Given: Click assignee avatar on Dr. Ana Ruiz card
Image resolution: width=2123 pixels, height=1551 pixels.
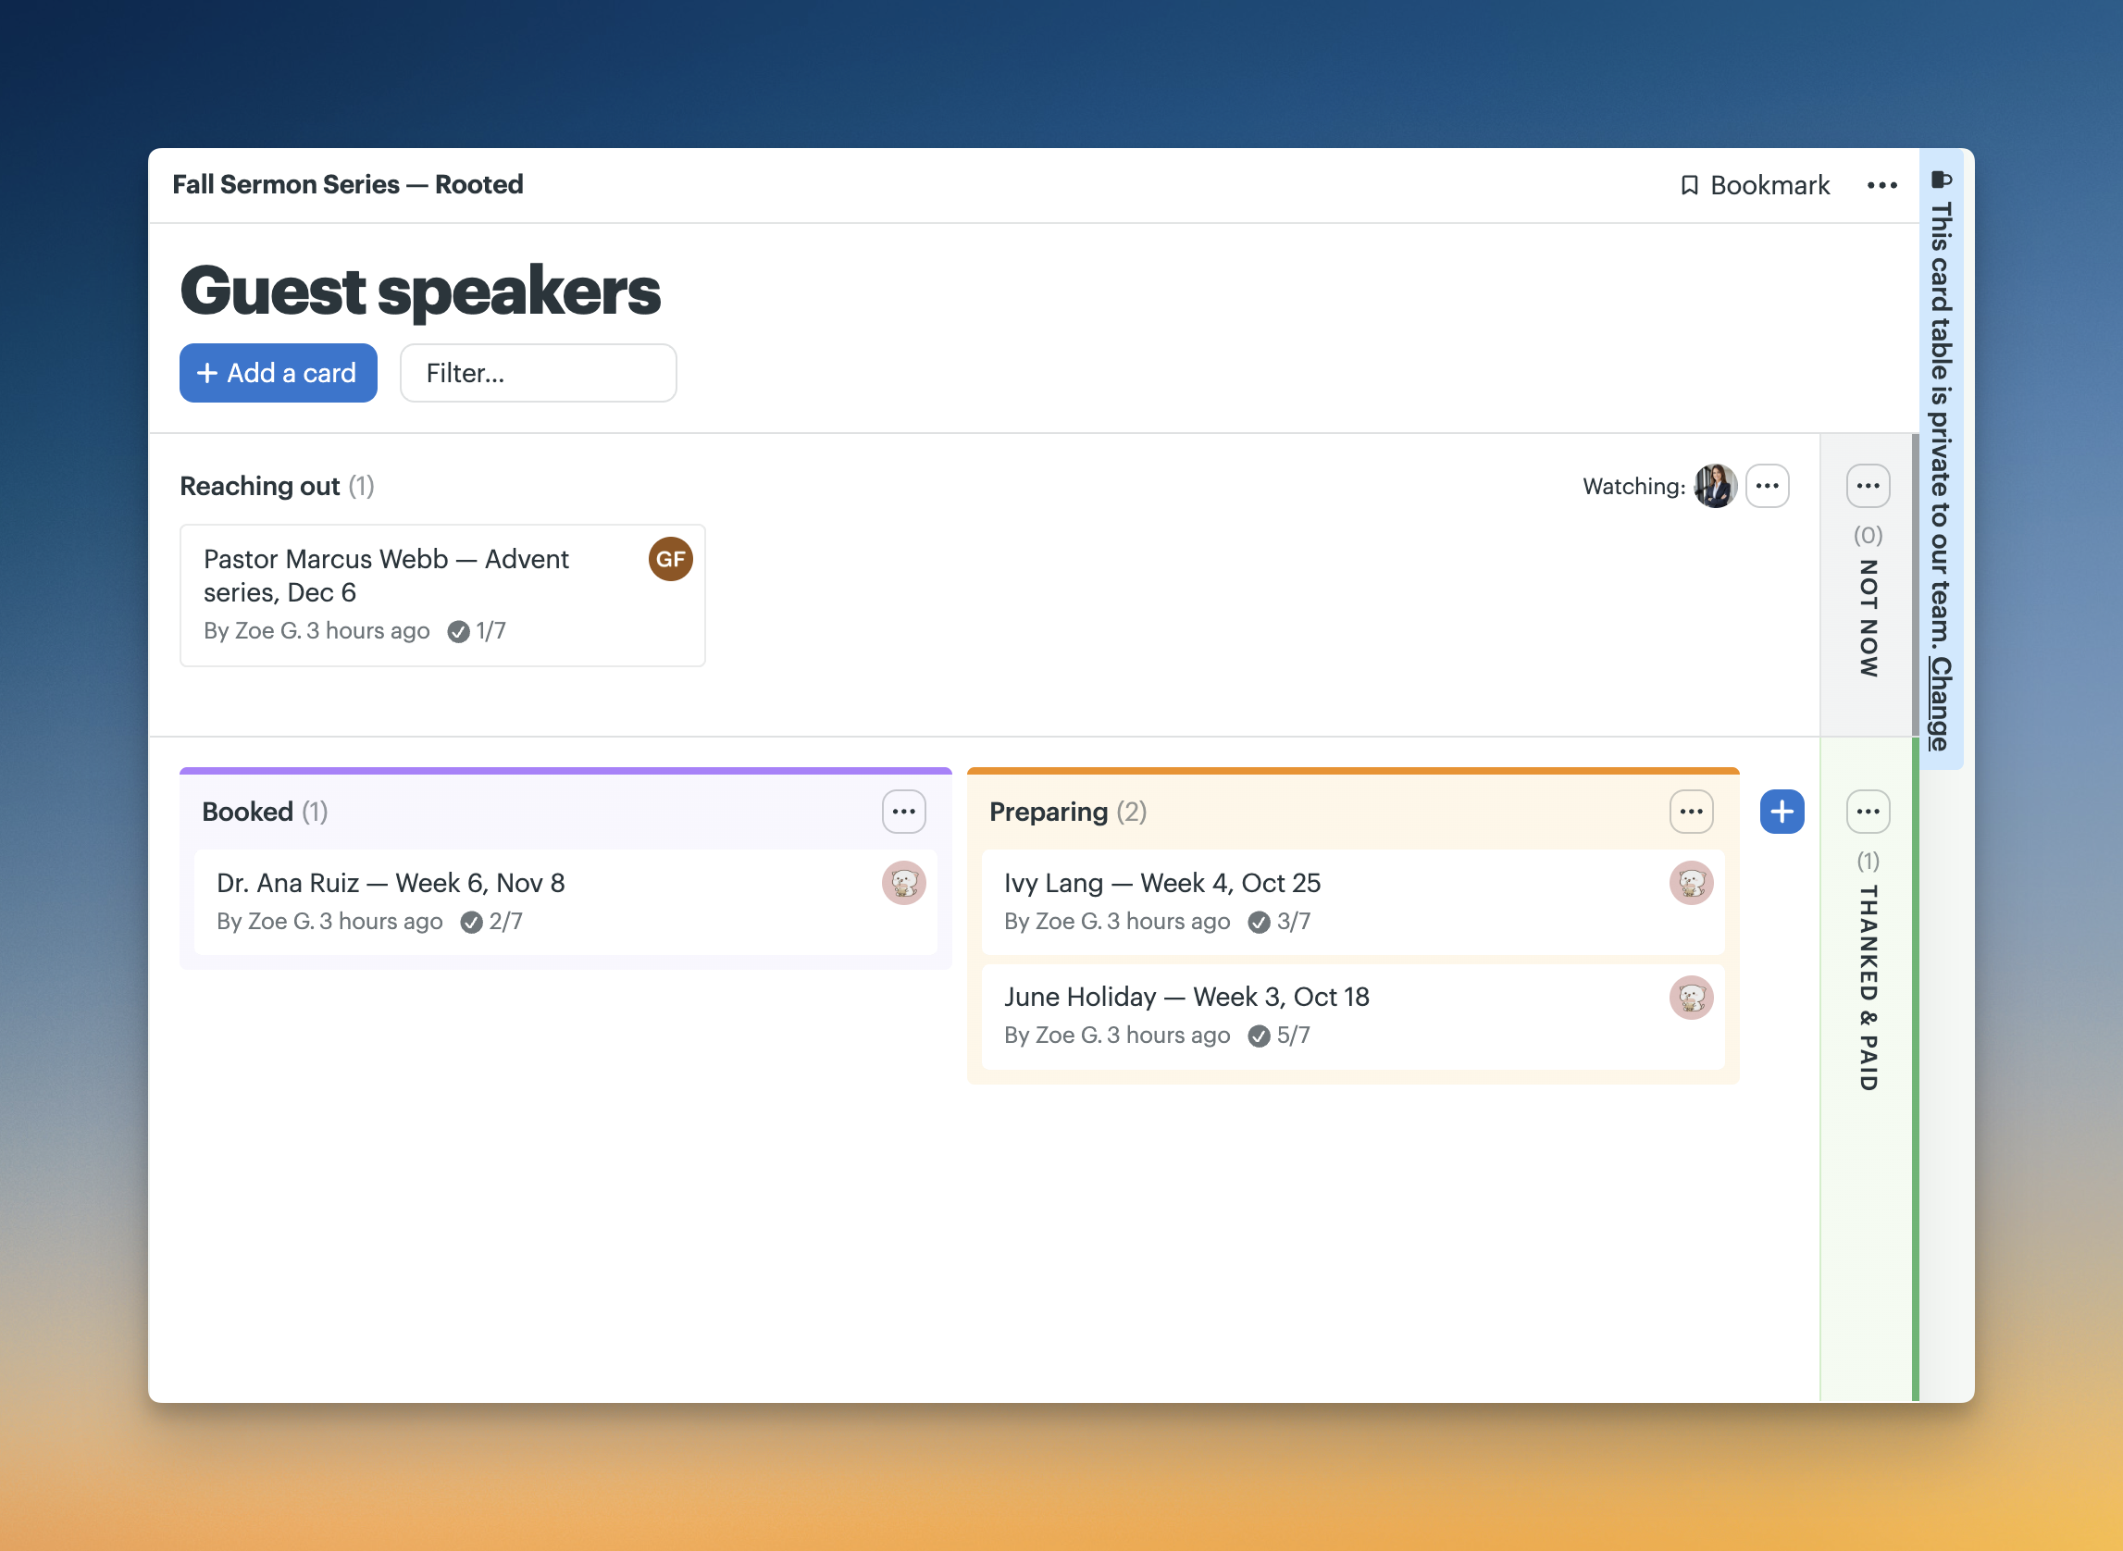Looking at the screenshot, I should click(903, 884).
